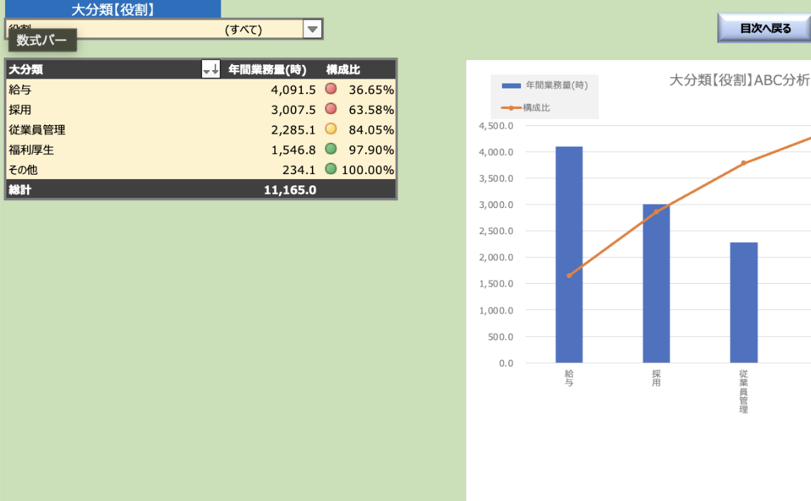
Task: Select the chart title 大分類【役割】ABC分析
Action: [739, 80]
